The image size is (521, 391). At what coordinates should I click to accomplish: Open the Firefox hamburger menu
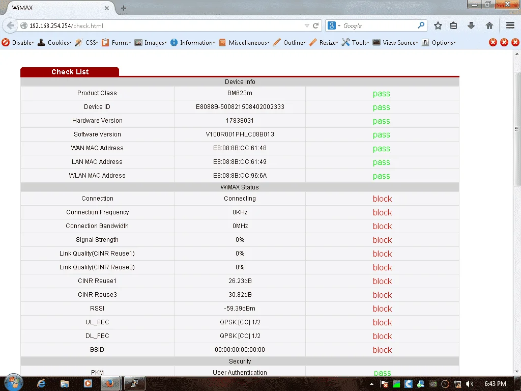(510, 25)
